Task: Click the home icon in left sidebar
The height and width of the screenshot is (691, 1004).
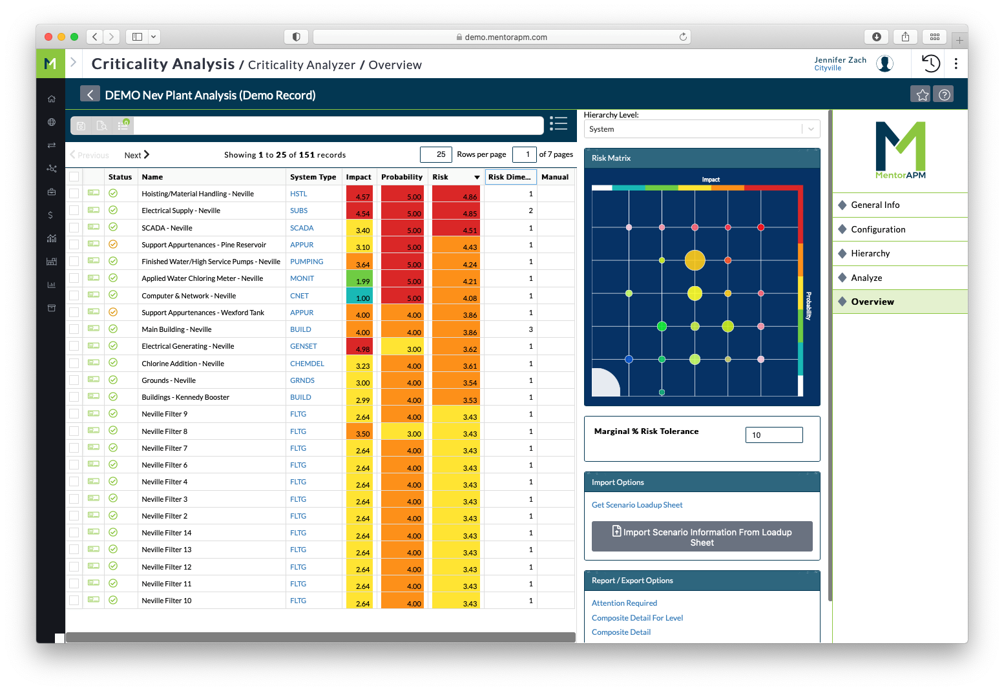Action: tap(51, 99)
